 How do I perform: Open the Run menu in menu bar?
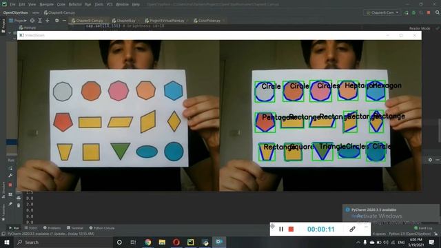(88, 5)
